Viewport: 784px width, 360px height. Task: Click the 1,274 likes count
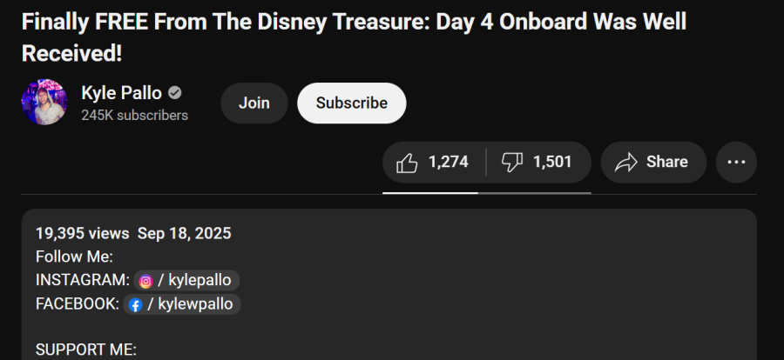pyautogui.click(x=448, y=162)
